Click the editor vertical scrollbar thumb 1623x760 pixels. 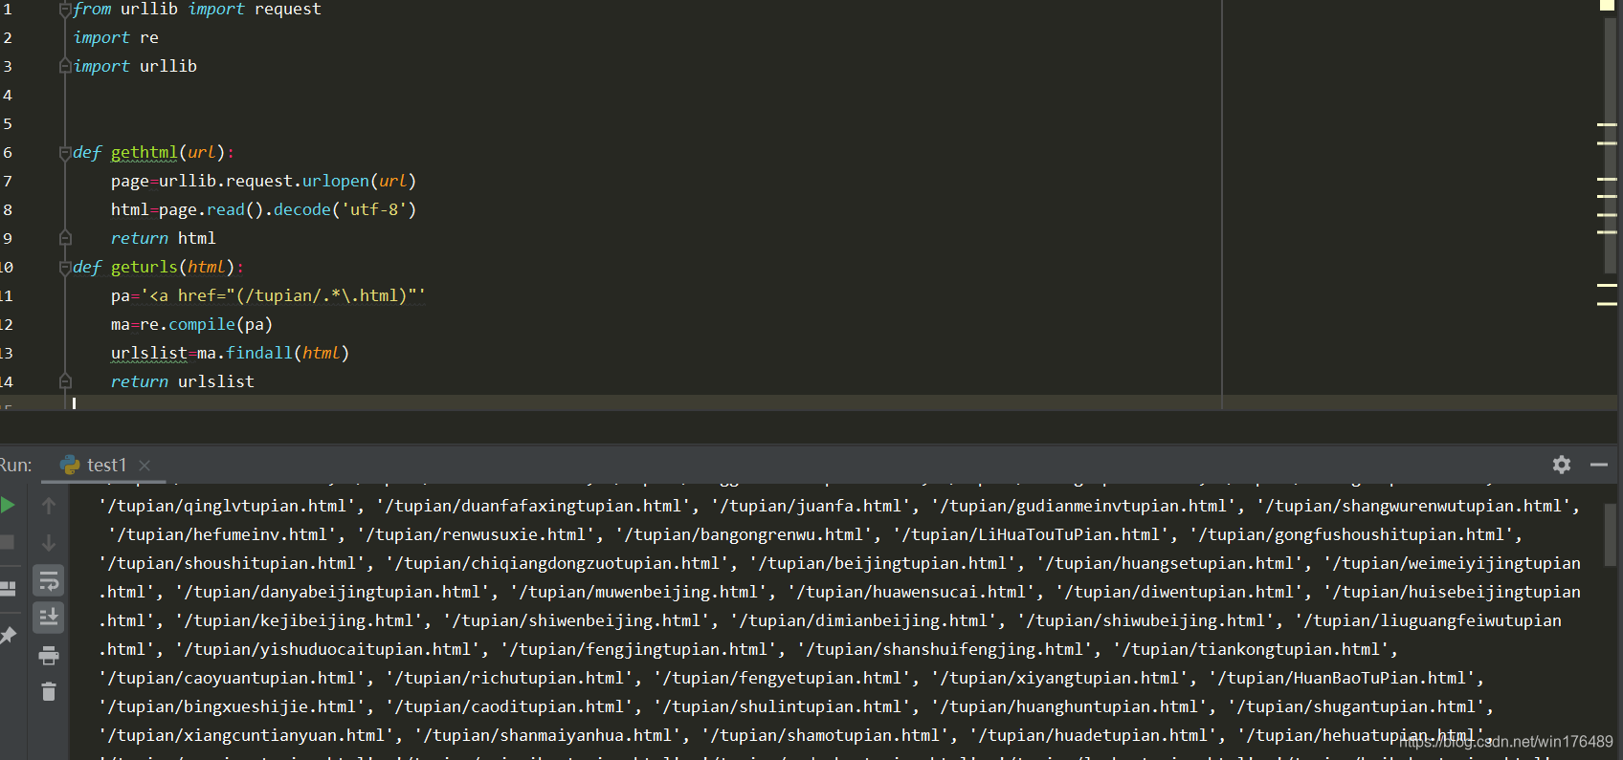[x=1611, y=145]
